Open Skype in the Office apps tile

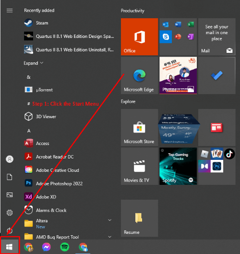pyautogui.click(x=166, y=37)
